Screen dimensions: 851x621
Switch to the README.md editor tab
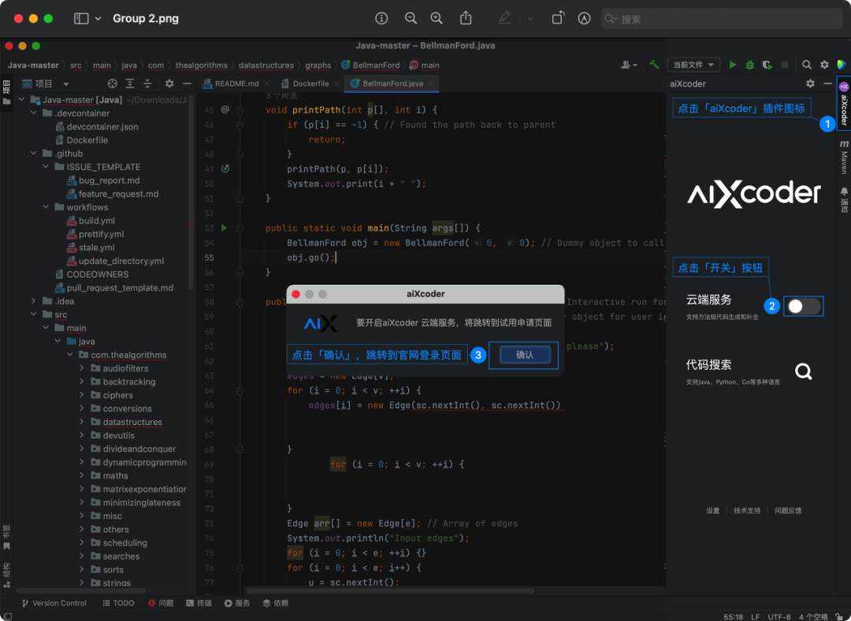tap(235, 83)
